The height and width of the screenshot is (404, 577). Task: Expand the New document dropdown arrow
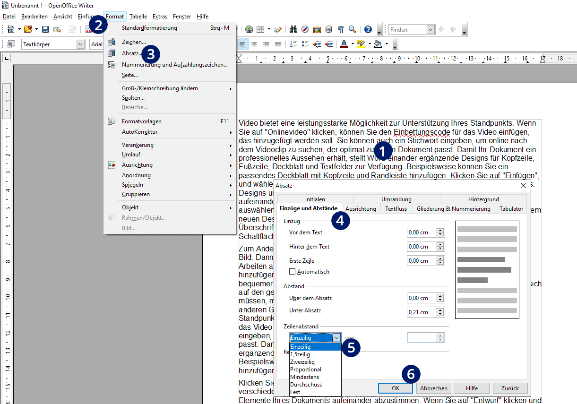[19, 29]
